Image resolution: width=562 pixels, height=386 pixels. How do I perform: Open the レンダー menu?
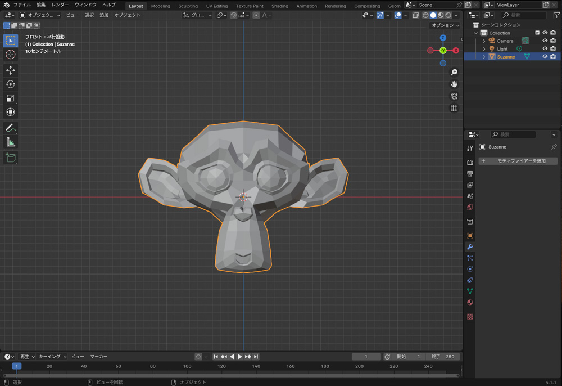60,5
